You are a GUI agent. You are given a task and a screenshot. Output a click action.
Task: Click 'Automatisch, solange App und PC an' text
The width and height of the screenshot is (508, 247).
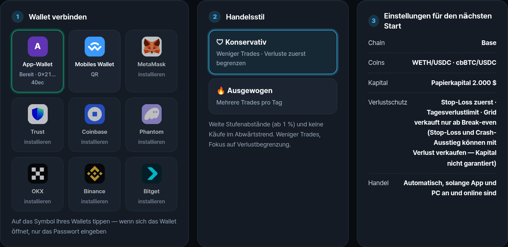450,188
